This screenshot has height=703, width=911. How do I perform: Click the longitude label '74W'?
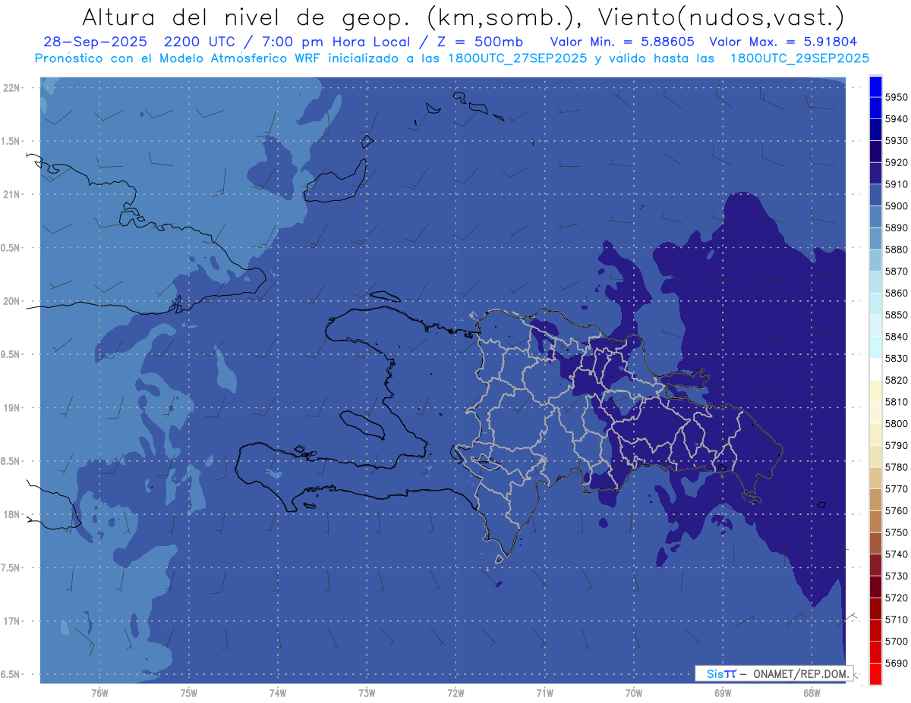click(278, 693)
